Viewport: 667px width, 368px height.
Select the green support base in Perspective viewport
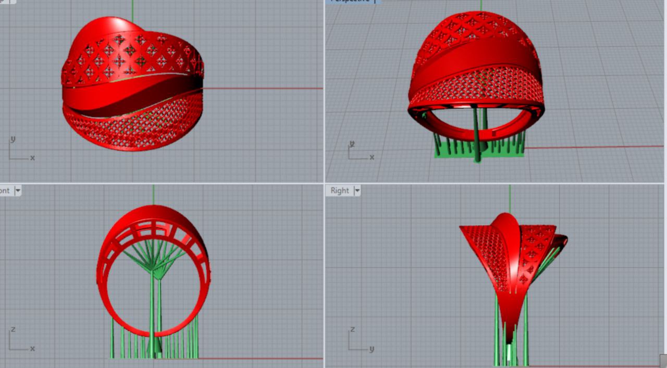[453, 153]
